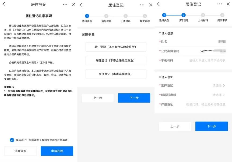
Task: Click the back arrow on the left panel
Action: point(4,5)
